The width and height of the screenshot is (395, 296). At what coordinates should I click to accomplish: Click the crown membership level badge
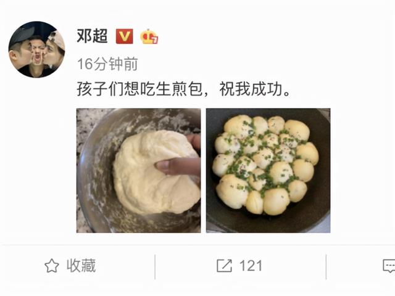[149, 37]
